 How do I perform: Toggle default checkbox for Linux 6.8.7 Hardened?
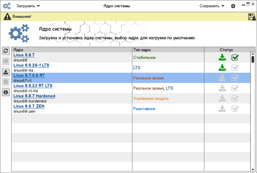(235, 99)
